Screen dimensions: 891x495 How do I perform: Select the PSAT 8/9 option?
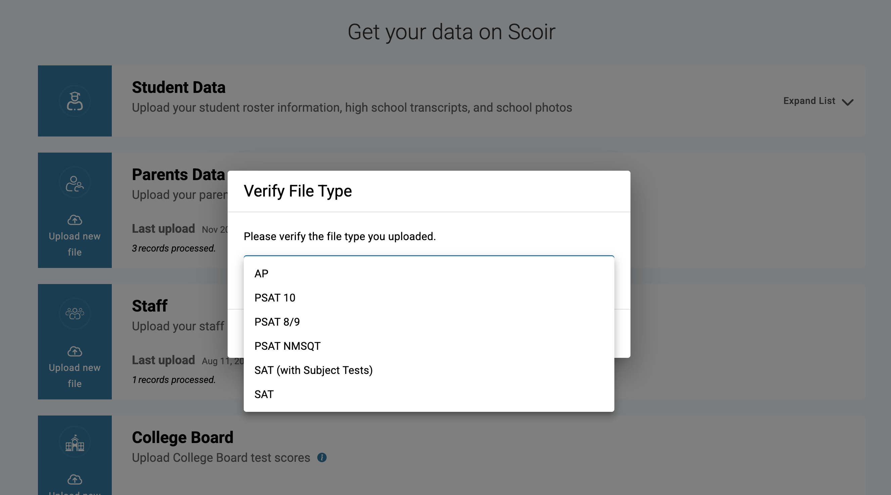277,322
